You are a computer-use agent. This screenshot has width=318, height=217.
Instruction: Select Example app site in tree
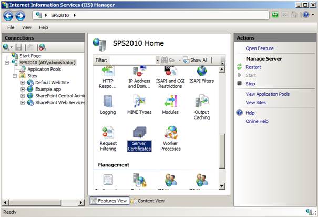48,89
